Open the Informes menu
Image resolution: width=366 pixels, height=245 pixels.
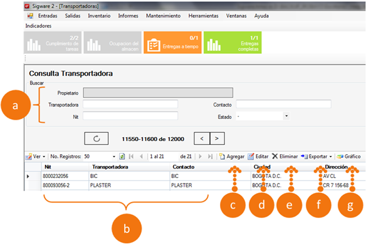(128, 16)
